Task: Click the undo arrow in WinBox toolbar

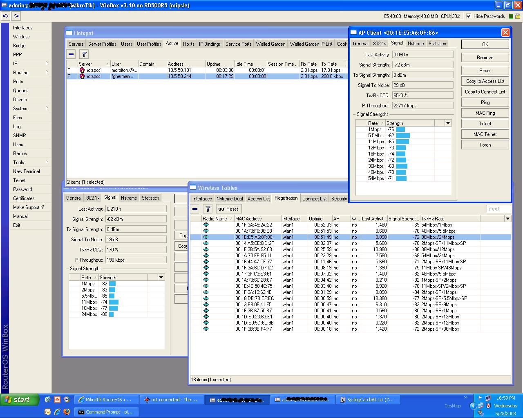Action: (6, 16)
